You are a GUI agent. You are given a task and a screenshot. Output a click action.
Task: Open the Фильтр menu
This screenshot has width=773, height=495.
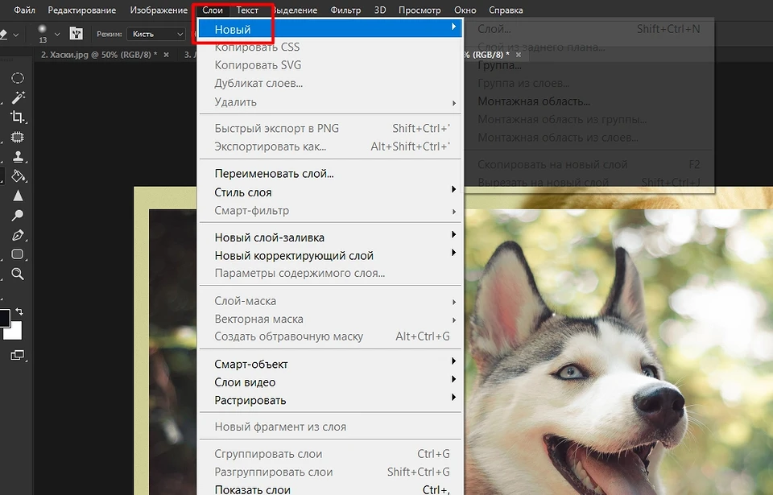click(x=345, y=10)
